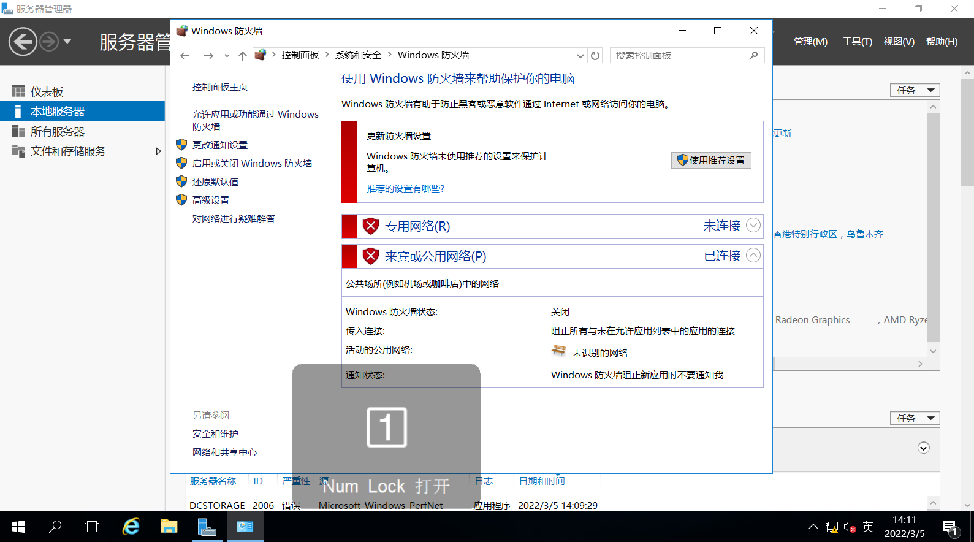Collapse the 来宾或公用网络(P) section chevron
Viewport: 974px width, 542px height.
click(x=753, y=256)
